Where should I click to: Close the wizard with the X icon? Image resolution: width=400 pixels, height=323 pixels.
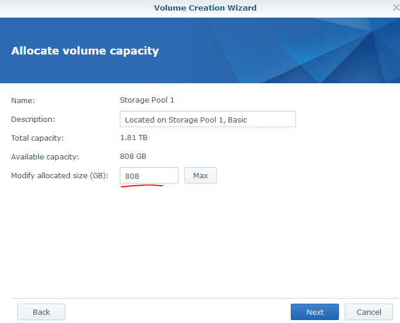[395, 8]
